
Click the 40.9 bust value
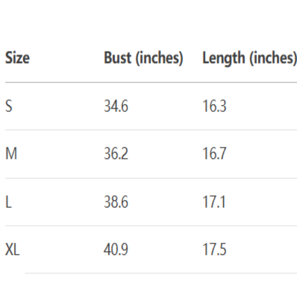(116, 250)
